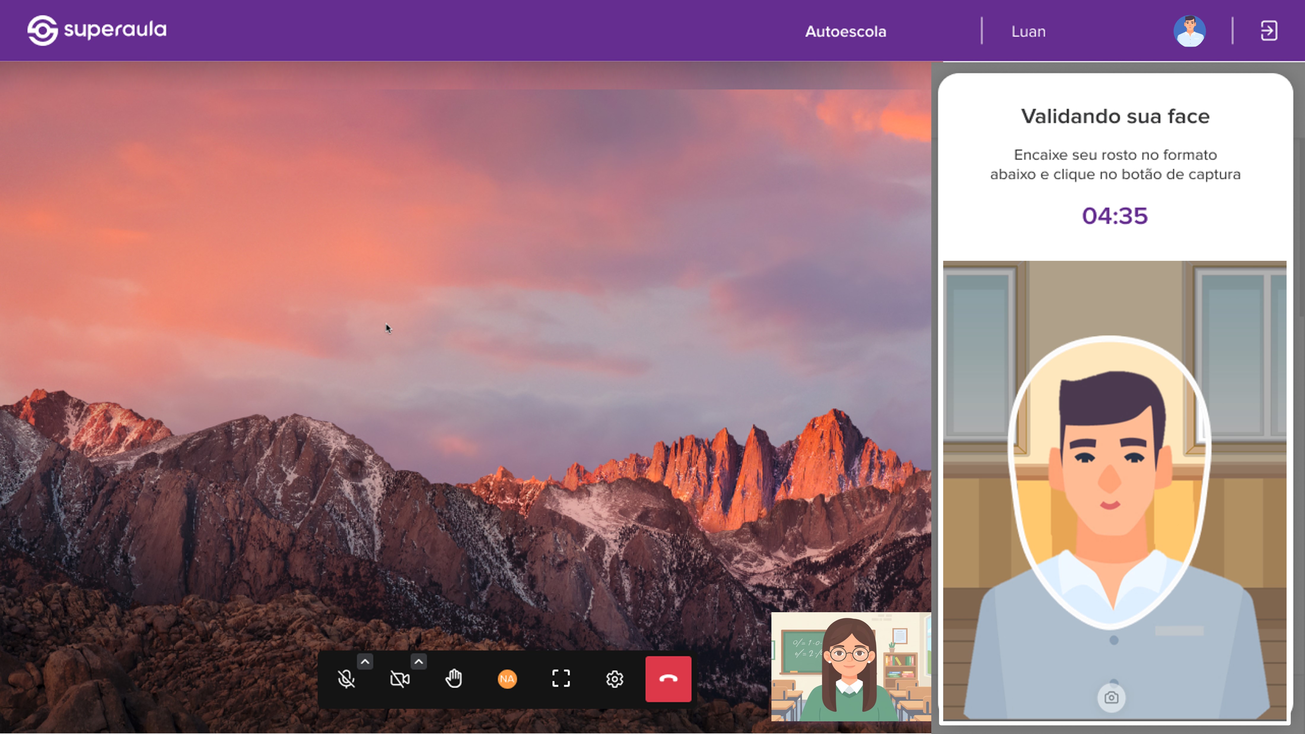Click the logout icon in the header
This screenshot has width=1305, height=734.
[1269, 31]
